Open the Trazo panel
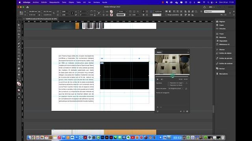Image resolution: width=252 pixels, height=141 pixels. click(x=221, y=34)
